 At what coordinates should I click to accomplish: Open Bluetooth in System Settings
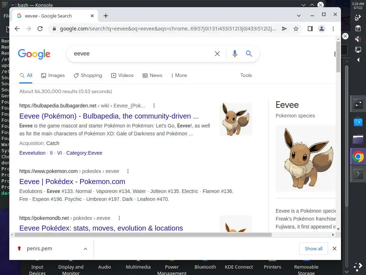(205, 267)
